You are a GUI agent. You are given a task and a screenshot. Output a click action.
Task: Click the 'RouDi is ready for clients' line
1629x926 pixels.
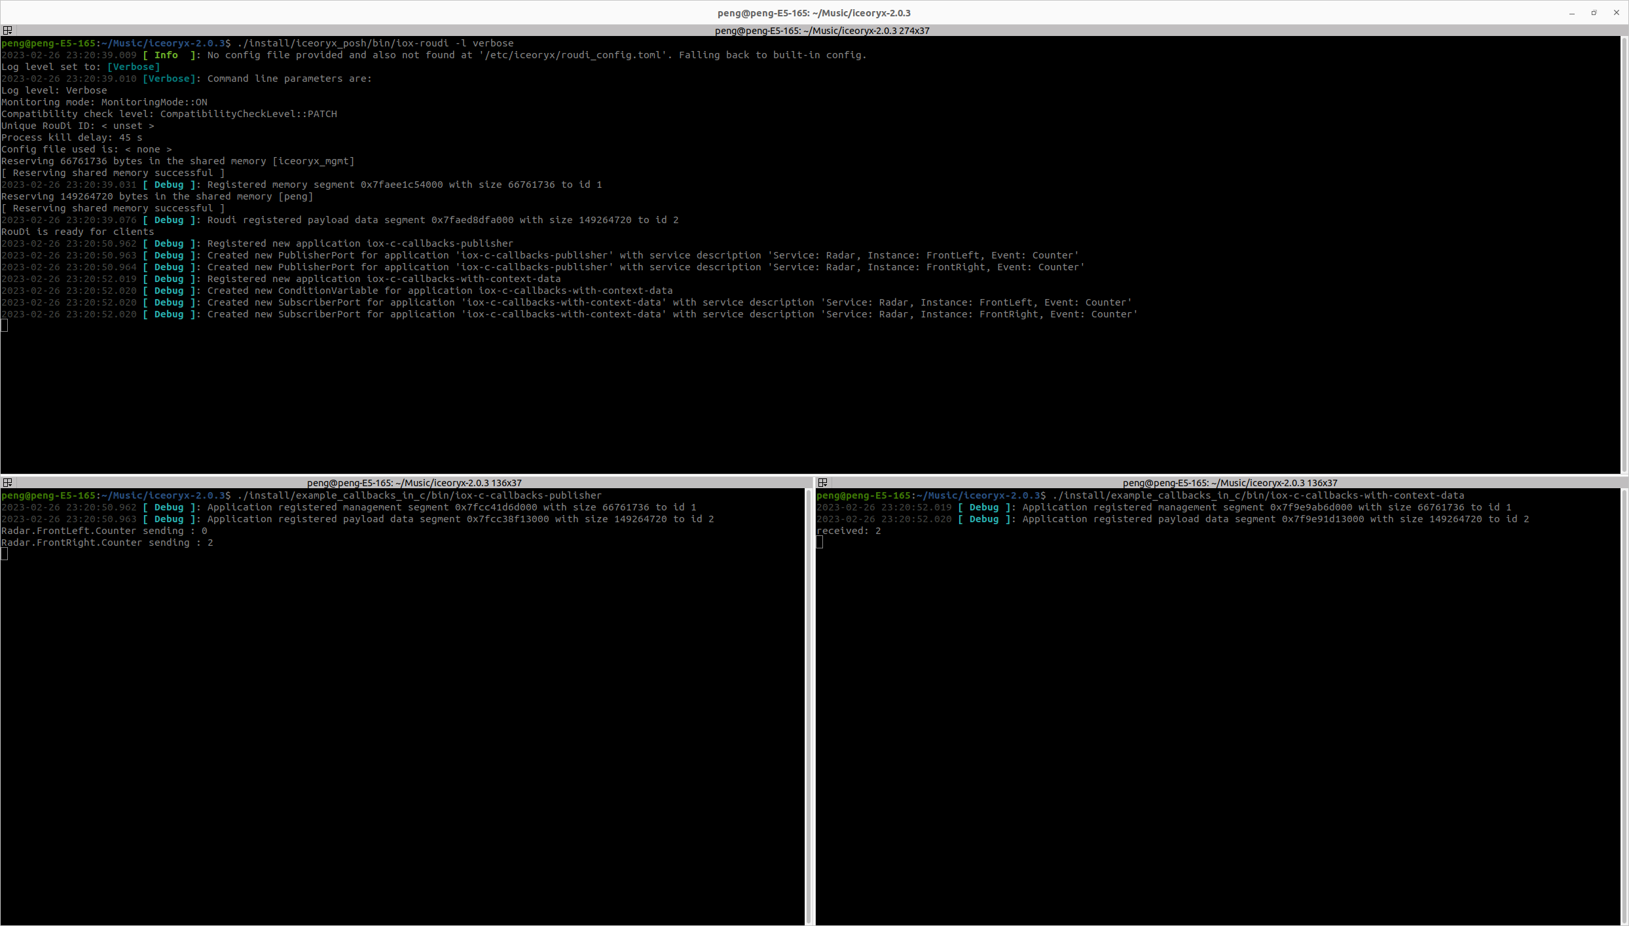tap(78, 231)
